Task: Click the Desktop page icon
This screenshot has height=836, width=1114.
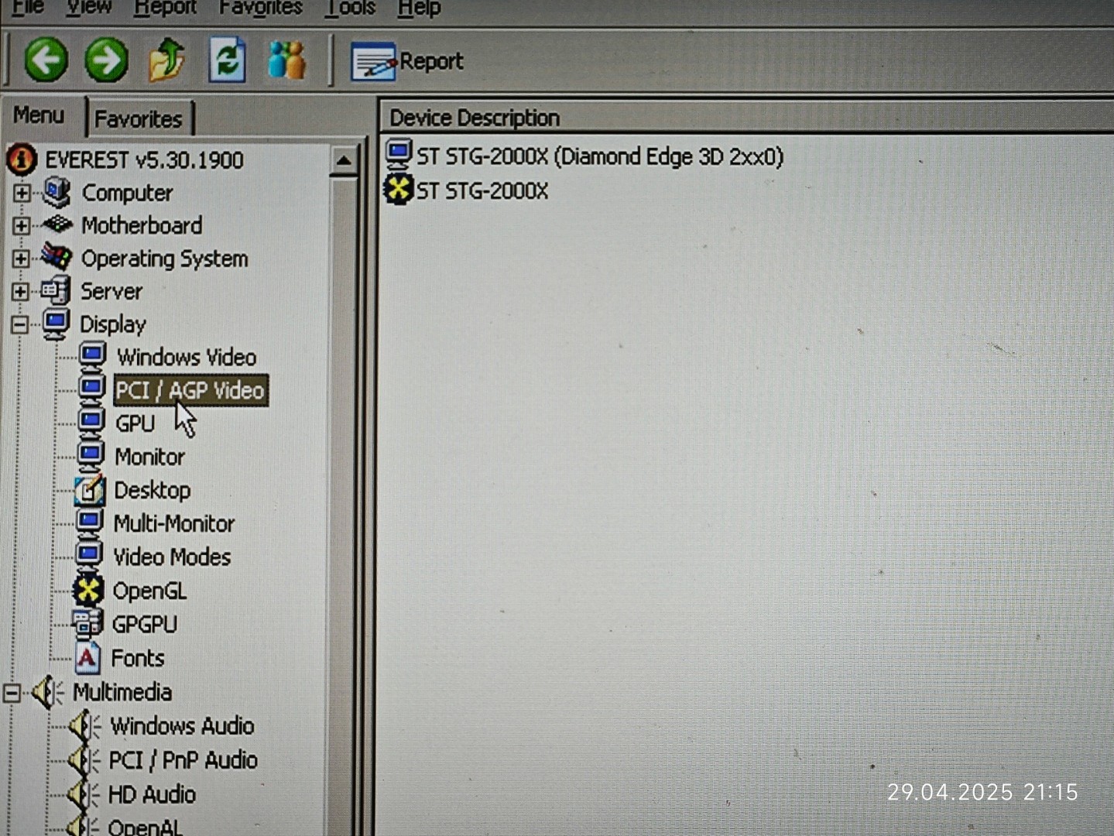Action: [90, 490]
